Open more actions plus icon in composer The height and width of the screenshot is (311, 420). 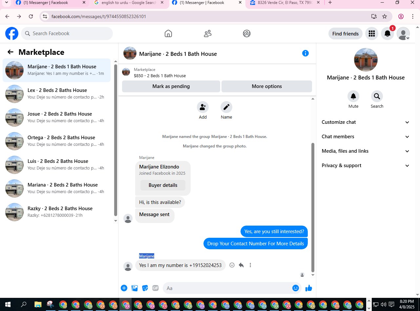[124, 288]
